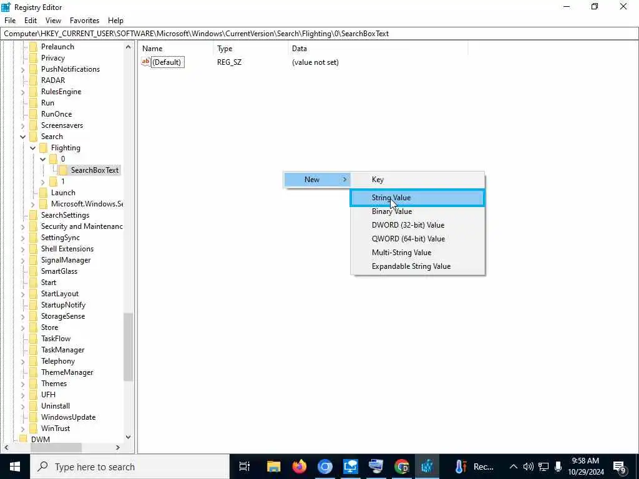Click the taskbar search box
The image size is (639, 479).
[x=130, y=467]
